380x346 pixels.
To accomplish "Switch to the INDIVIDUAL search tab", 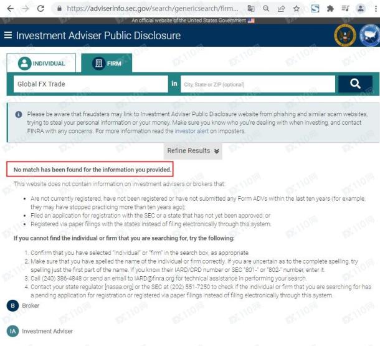I will click(41, 63).
